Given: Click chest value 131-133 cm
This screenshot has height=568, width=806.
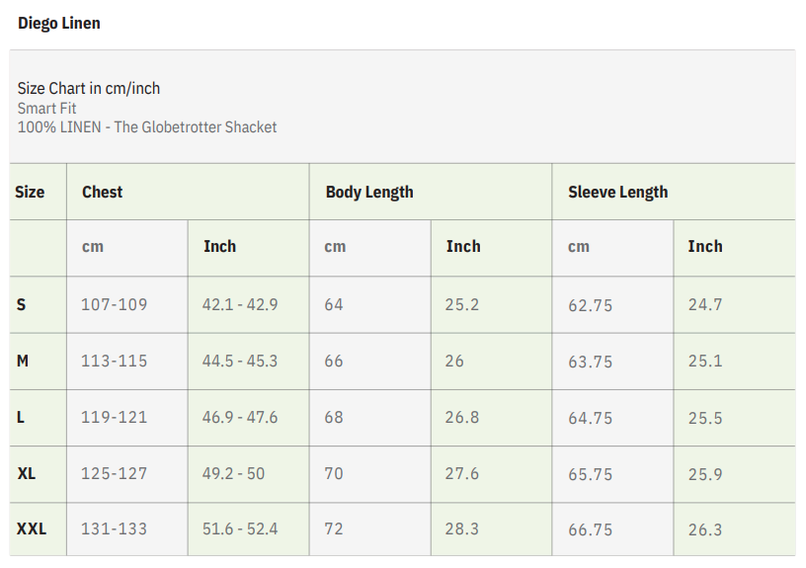Looking at the screenshot, I should [x=114, y=528].
